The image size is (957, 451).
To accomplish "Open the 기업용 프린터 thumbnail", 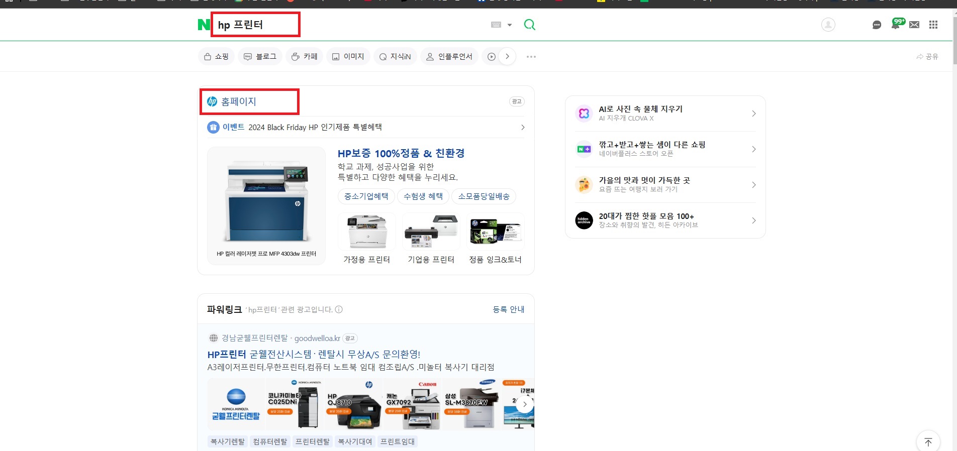I will 431,232.
